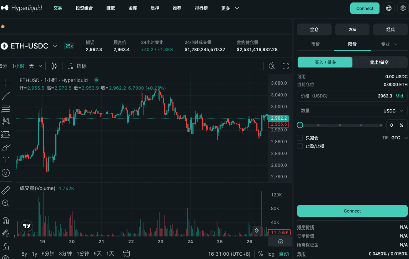Open fullscreen chart mode
The height and width of the screenshot is (259, 409).
click(285, 66)
